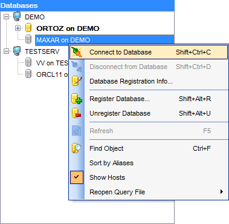Click the Database Registration Info icon

tap(77, 81)
